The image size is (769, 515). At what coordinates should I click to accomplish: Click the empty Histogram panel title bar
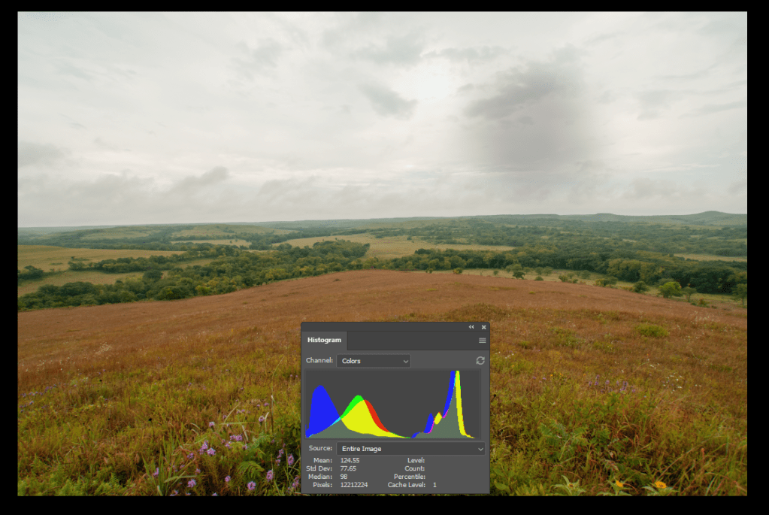coord(406,327)
